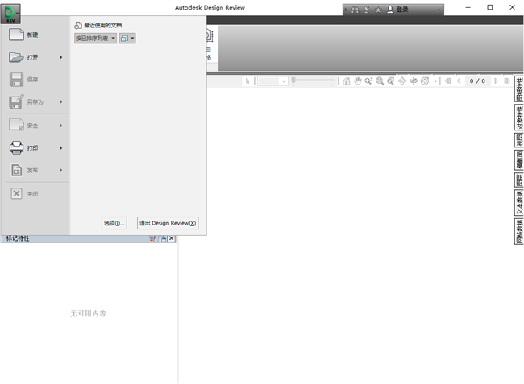Select the Orbit tool icon
Viewport: 524px width, 384px height.
tap(402, 81)
